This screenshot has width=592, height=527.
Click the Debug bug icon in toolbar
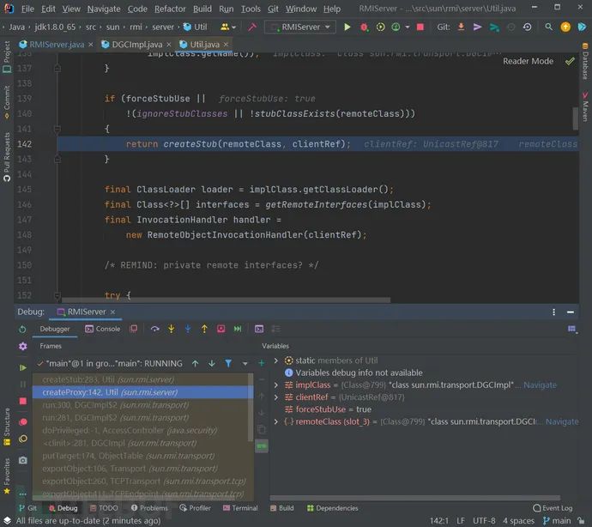[x=364, y=27]
